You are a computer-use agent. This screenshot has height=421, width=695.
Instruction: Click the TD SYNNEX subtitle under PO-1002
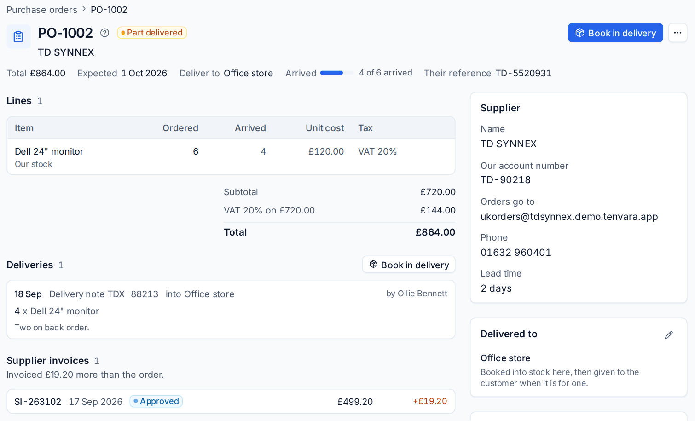pos(66,52)
